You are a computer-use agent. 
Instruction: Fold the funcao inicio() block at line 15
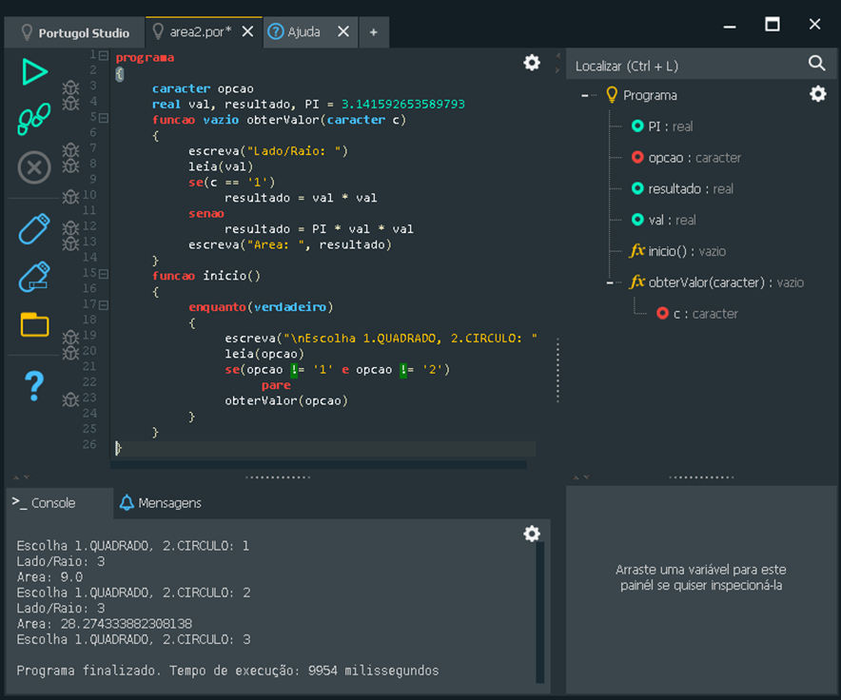tap(104, 274)
